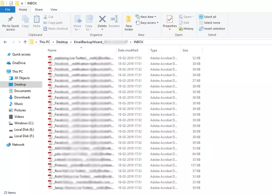Screen dimensions: 272x195
Task: Open the New item dropdown
Action: point(146,17)
